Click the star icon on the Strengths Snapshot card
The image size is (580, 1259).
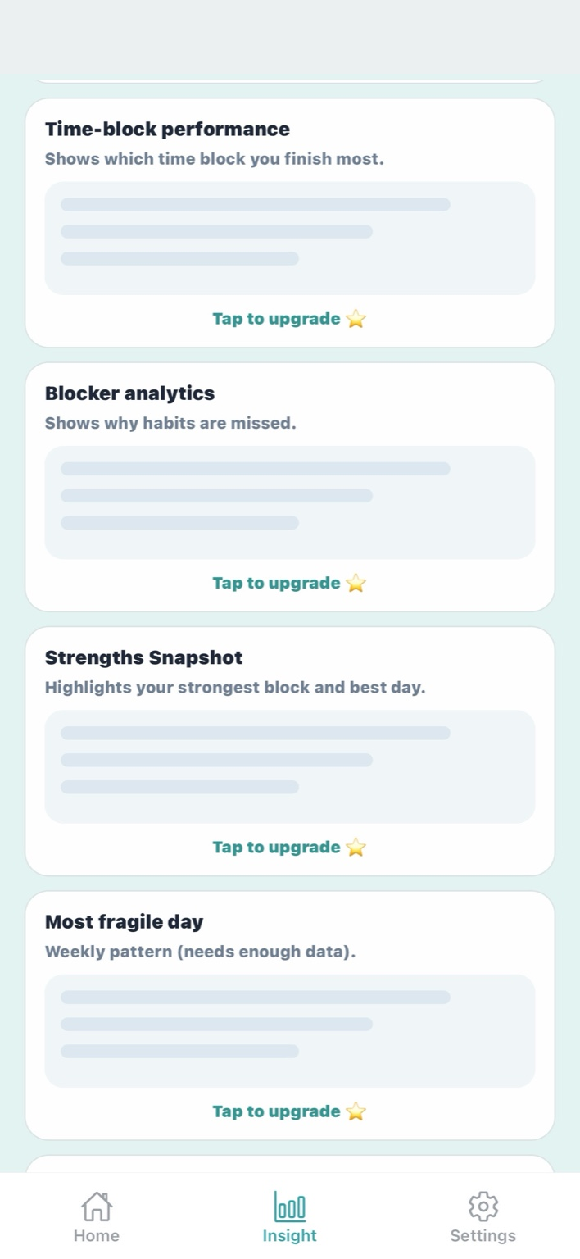pyautogui.click(x=355, y=848)
